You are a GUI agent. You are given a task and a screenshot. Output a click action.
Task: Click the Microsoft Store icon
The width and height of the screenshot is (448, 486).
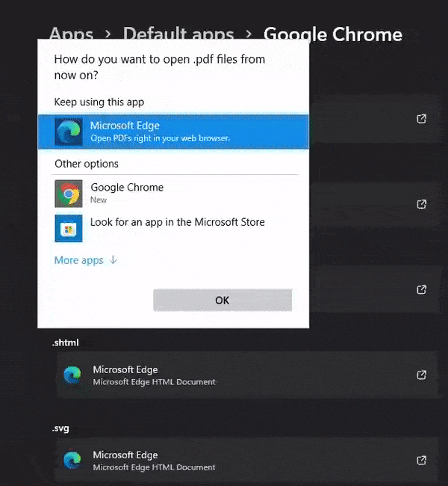[69, 228]
